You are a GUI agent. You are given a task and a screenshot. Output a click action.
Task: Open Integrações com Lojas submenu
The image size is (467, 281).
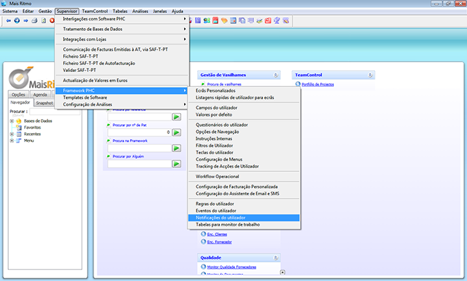(x=122, y=39)
